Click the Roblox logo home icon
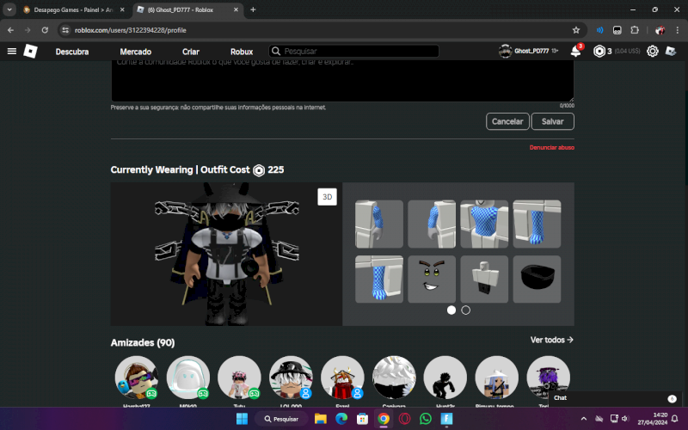The width and height of the screenshot is (688, 430). click(30, 52)
